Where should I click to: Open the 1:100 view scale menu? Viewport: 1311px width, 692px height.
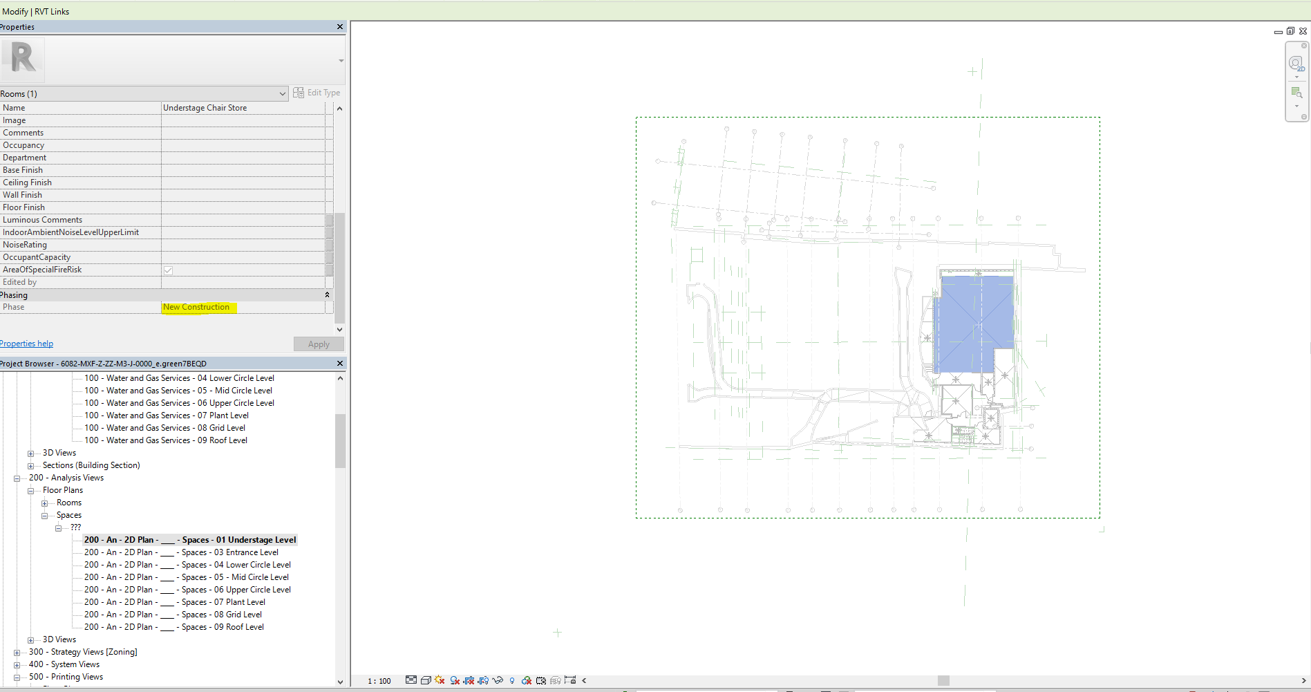379,681
